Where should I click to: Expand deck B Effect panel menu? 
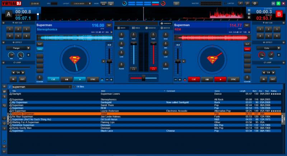pos(283,42)
